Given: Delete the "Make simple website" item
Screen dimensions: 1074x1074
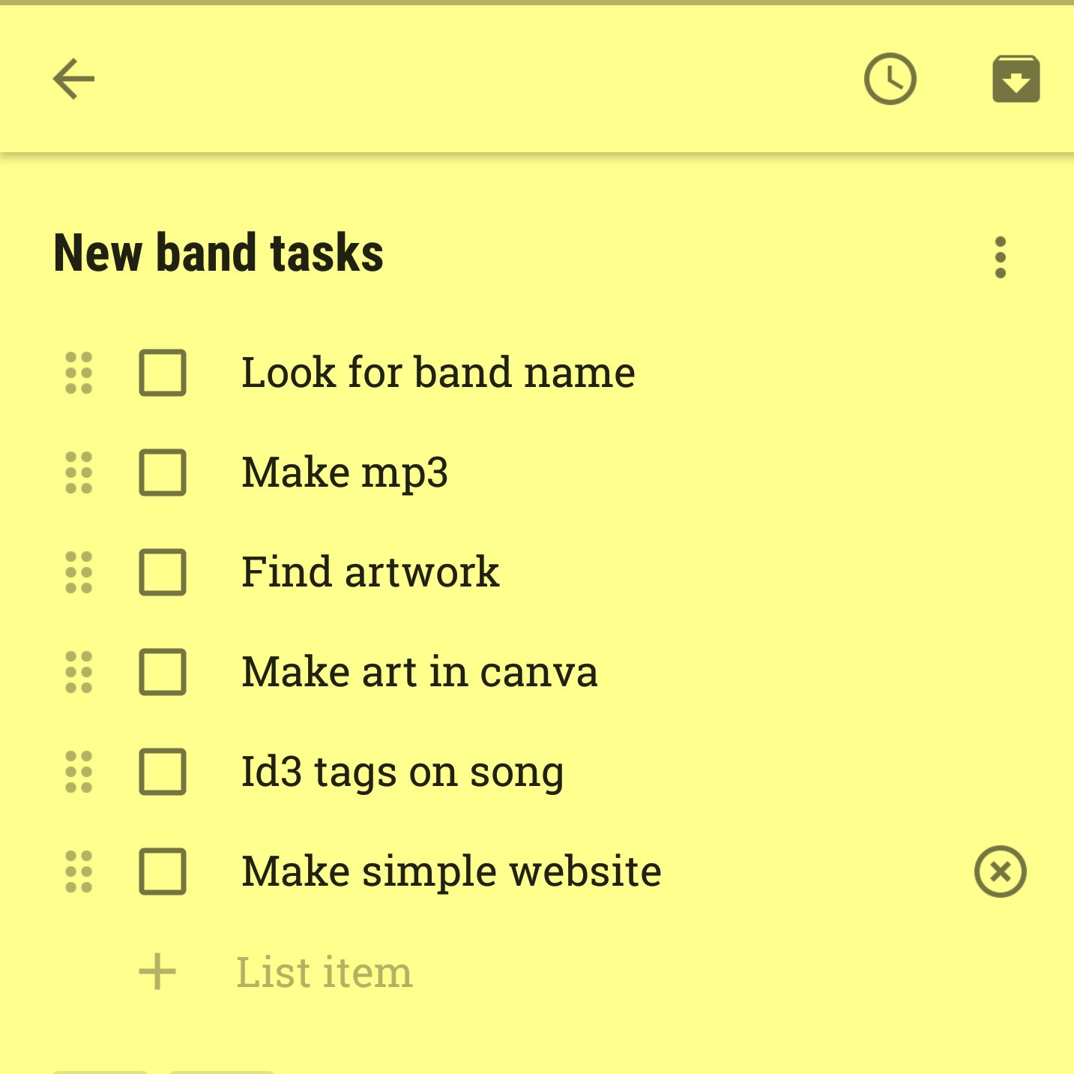Looking at the screenshot, I should [1000, 871].
